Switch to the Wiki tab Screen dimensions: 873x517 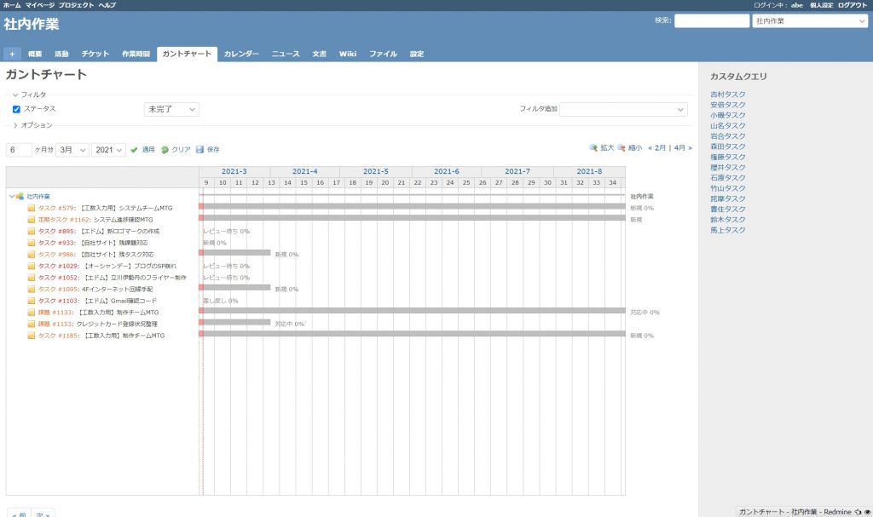[348, 54]
